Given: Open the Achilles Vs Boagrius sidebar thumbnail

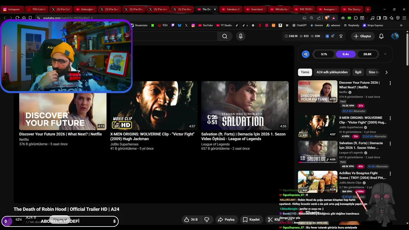Looking at the screenshot, I should coord(318,181).
